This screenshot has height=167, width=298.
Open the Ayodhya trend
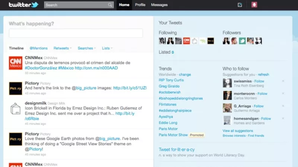[x=166, y=117]
